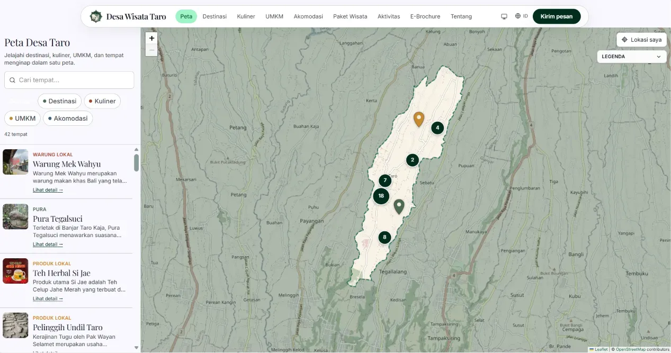View detail link for Pura Tegalsuci
This screenshot has height=353, width=671.
(48, 245)
